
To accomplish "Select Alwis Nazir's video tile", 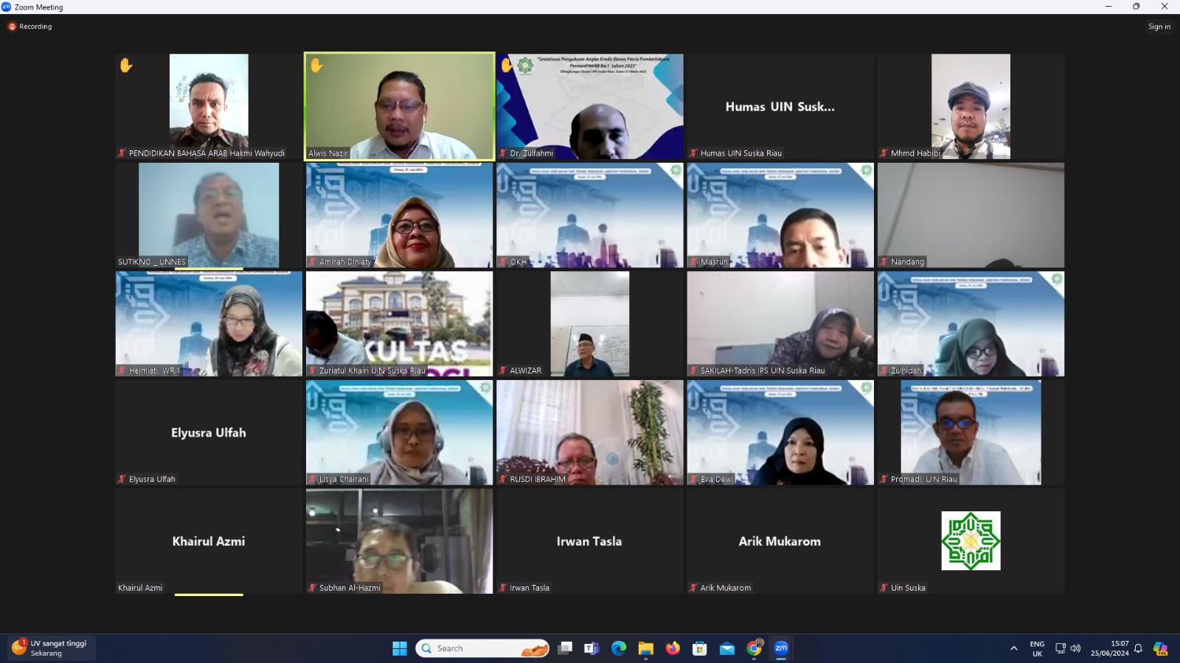I will (399, 106).
